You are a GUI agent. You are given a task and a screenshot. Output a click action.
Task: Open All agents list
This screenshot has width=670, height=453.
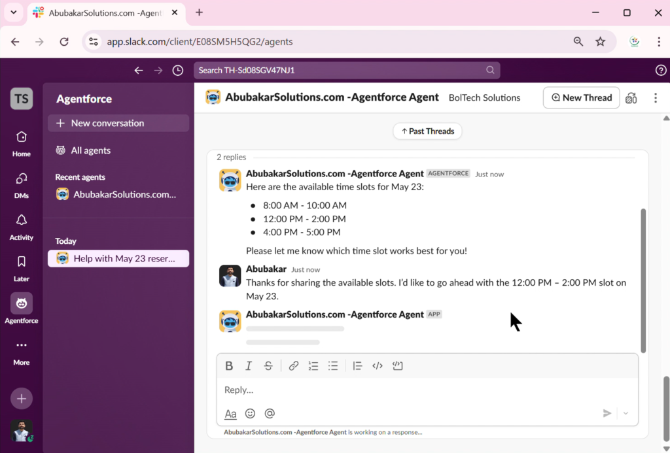[118, 150]
